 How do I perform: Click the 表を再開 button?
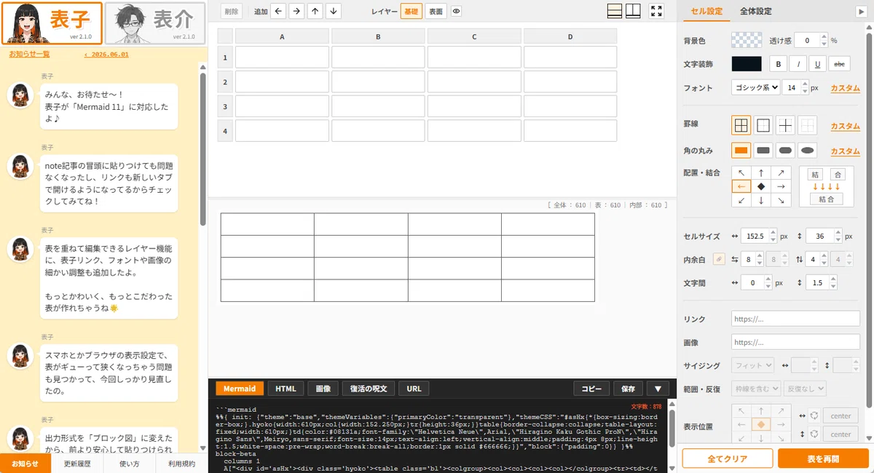pos(823,458)
